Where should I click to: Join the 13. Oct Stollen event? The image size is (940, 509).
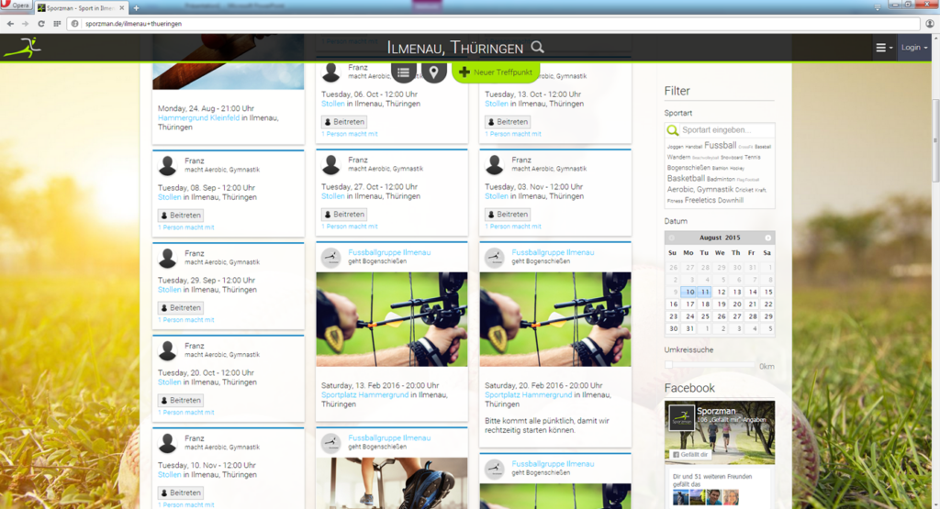tap(508, 122)
